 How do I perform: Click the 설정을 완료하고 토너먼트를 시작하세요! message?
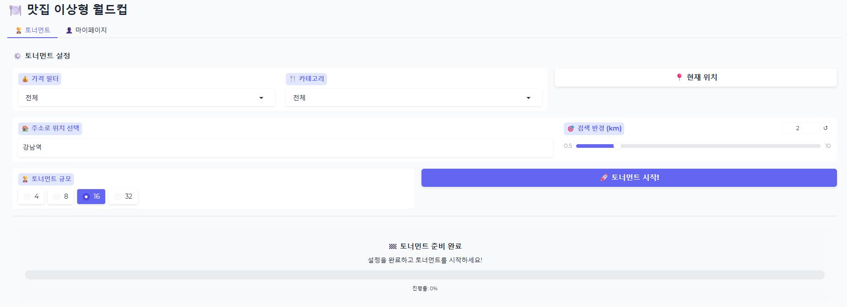pos(425,260)
